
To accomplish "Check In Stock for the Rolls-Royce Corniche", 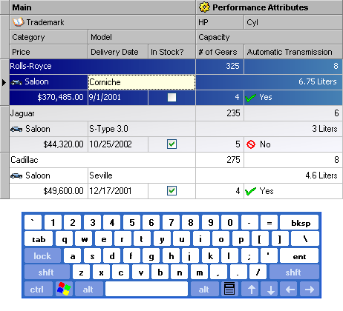I will click(x=171, y=97).
